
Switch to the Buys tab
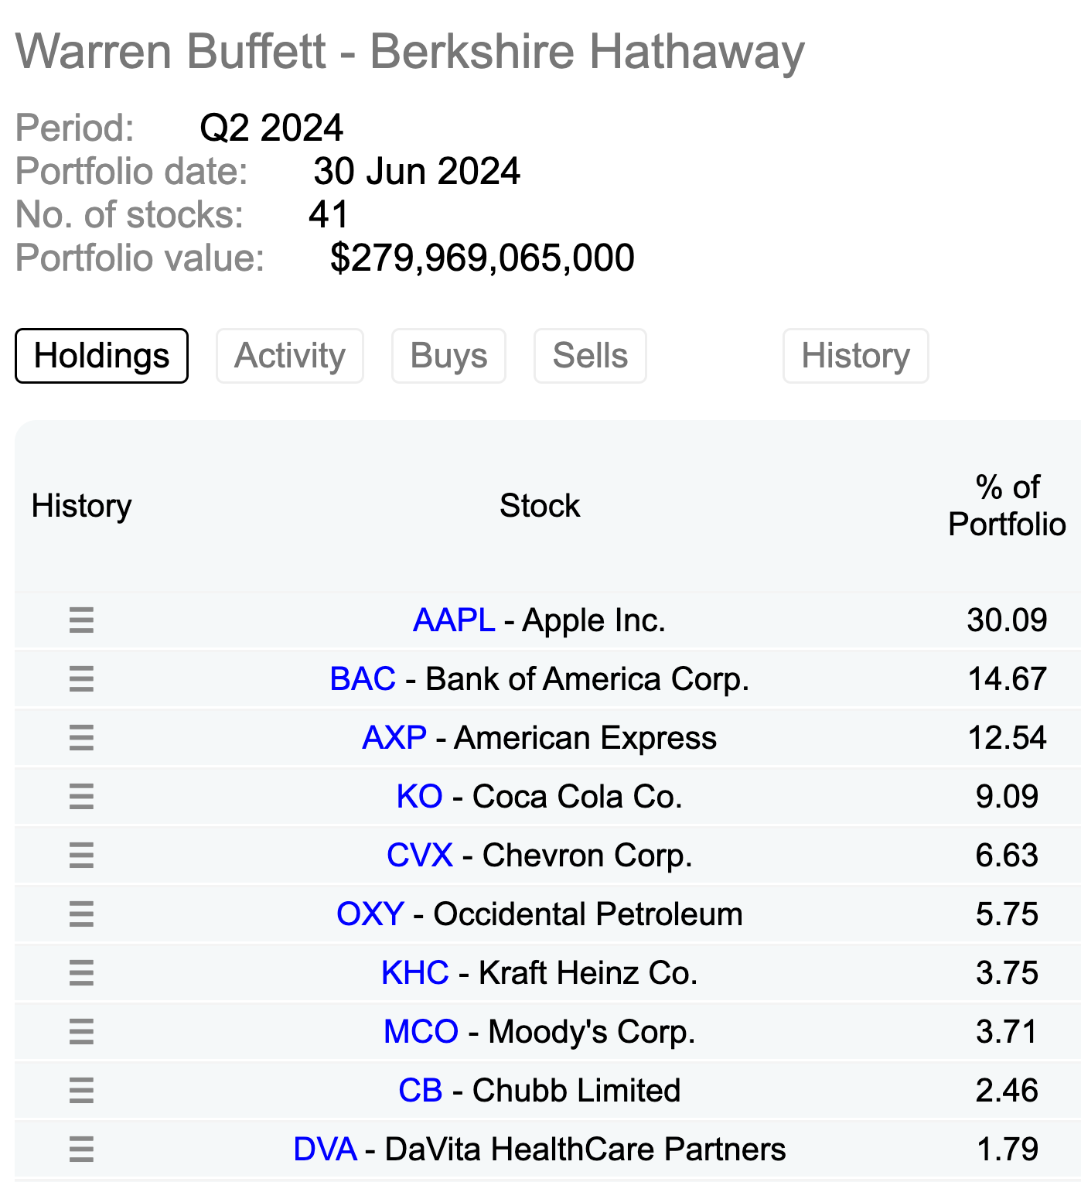point(448,356)
